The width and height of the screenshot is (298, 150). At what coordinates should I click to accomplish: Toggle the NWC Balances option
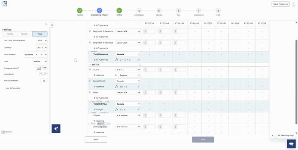tap(101, 124)
